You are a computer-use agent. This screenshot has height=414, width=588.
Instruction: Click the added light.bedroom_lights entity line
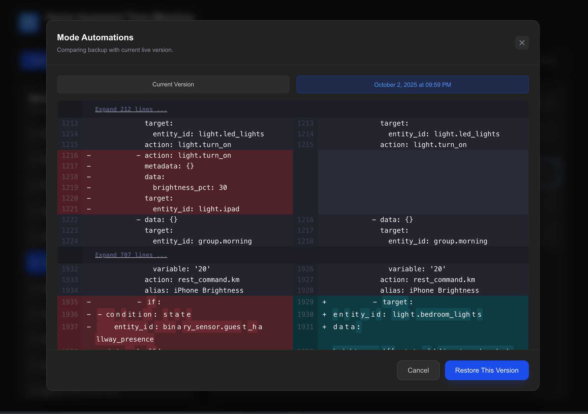407,315
